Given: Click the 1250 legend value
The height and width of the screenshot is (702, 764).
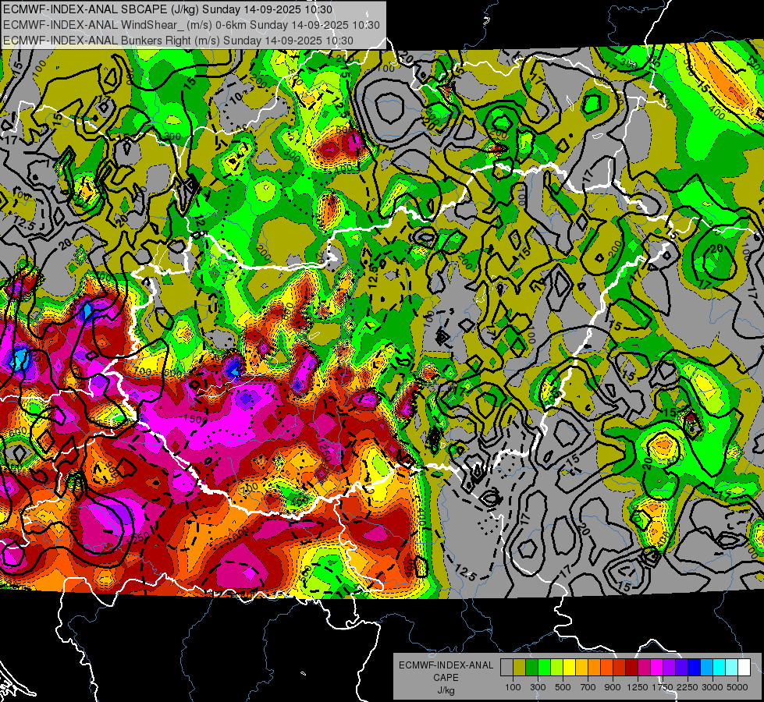Looking at the screenshot, I should pos(638,687).
